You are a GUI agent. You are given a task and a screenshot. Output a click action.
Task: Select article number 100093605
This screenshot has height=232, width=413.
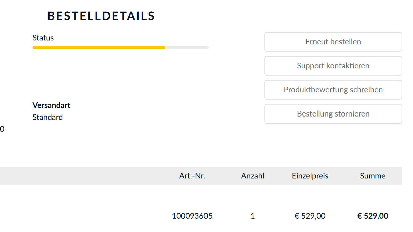[x=192, y=216]
